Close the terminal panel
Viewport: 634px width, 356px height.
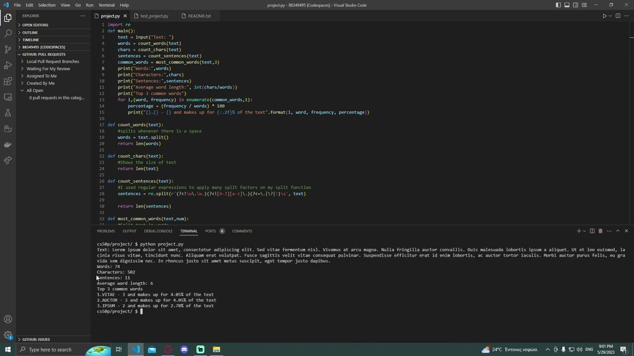click(626, 231)
